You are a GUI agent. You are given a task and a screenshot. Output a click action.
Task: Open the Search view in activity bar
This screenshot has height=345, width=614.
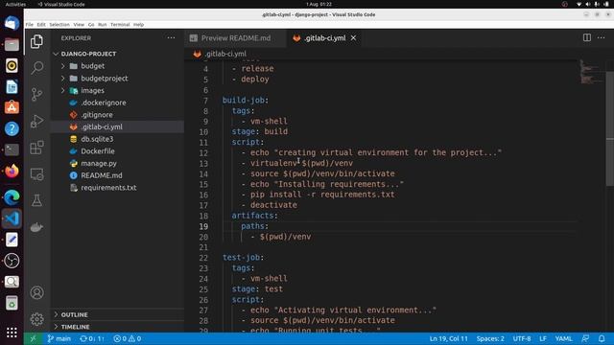tap(36, 68)
